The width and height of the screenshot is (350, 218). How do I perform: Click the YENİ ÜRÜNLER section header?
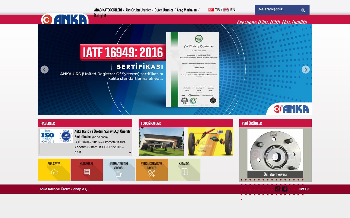point(275,123)
